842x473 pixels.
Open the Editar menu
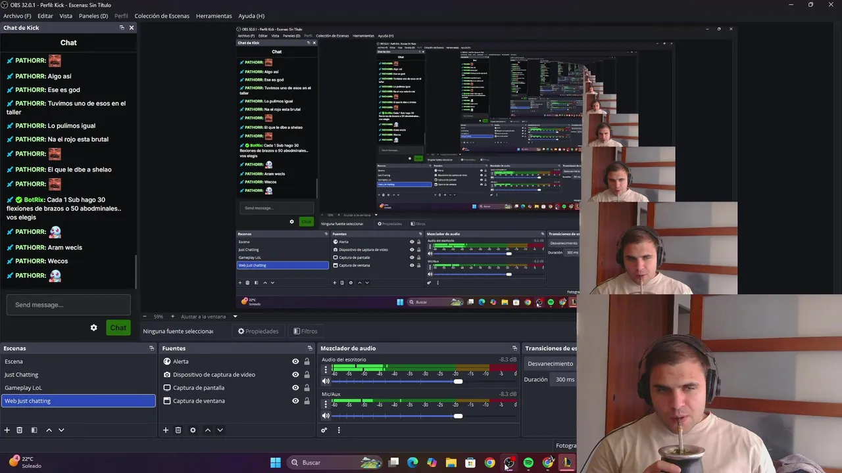(45, 16)
